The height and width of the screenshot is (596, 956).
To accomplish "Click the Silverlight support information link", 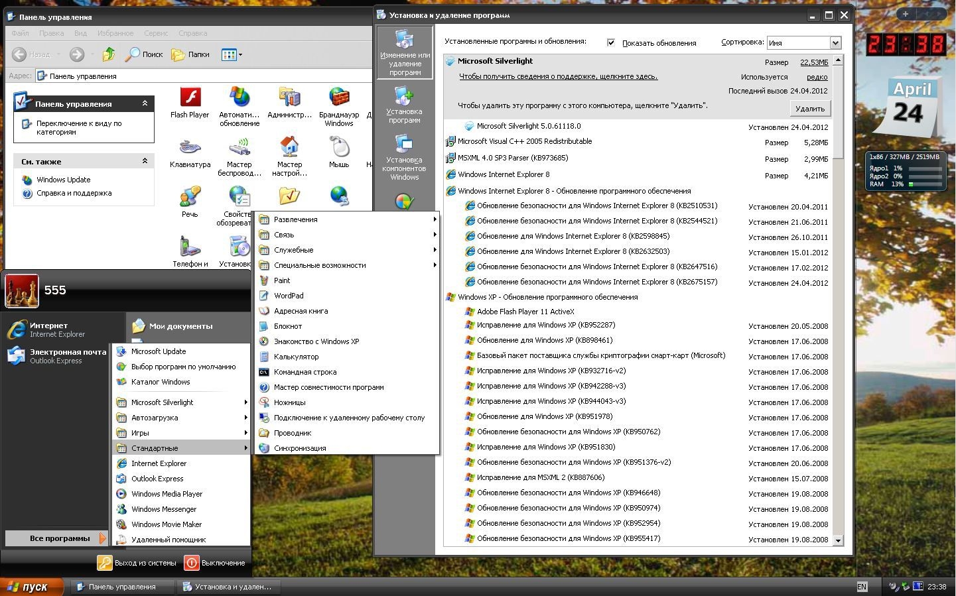I will tap(559, 76).
